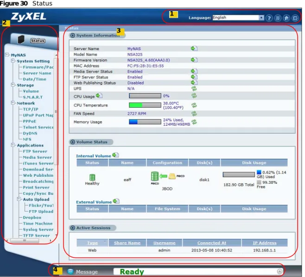Sort sessions by Username column
Image resolution: width=305 pixels, height=277 pixels.
[x=165, y=243]
